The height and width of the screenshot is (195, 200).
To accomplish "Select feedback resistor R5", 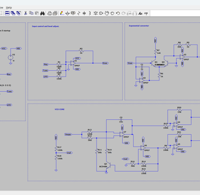I will 81,51.
